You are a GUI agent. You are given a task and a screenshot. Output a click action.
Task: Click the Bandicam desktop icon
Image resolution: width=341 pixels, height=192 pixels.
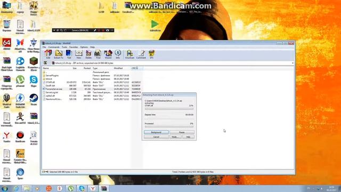pyautogui.click(x=20, y=137)
